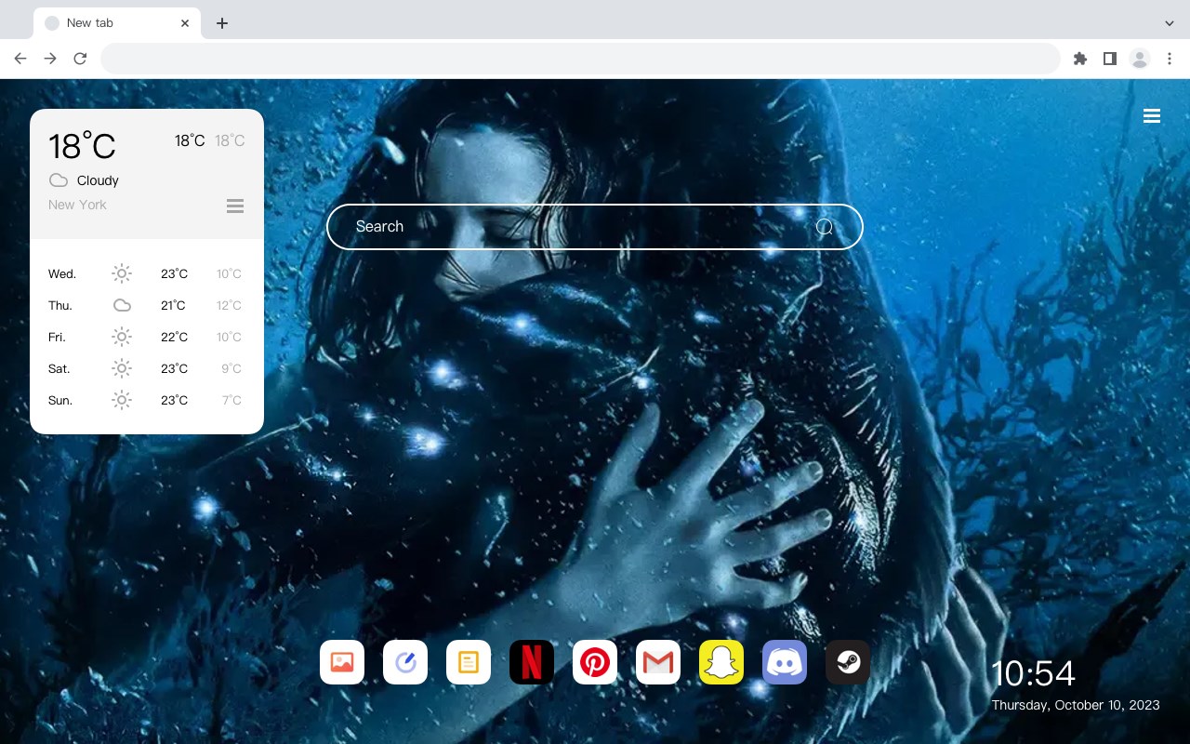
Task: Click the Wed. forecast day label
Action: tap(62, 273)
